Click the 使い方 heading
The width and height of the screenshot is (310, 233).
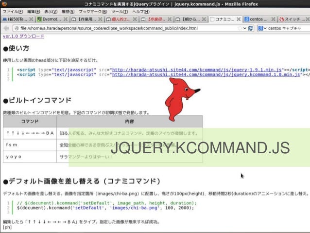[x=16, y=48]
